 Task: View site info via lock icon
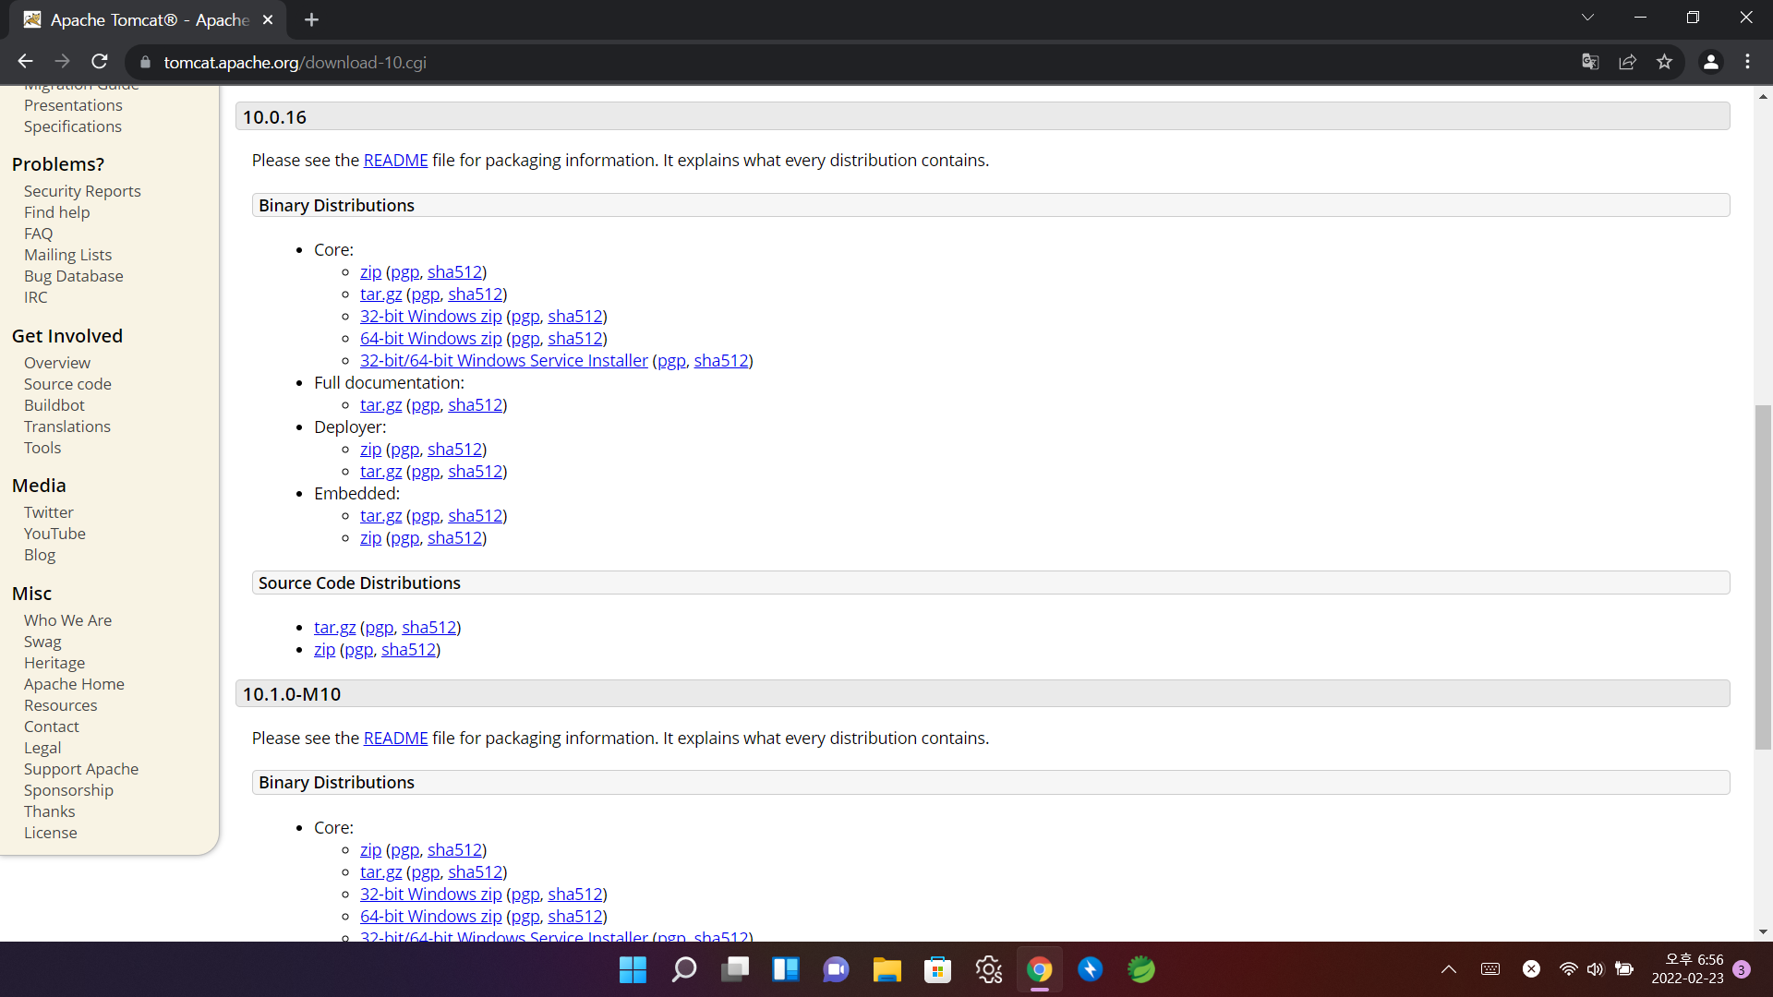[145, 62]
